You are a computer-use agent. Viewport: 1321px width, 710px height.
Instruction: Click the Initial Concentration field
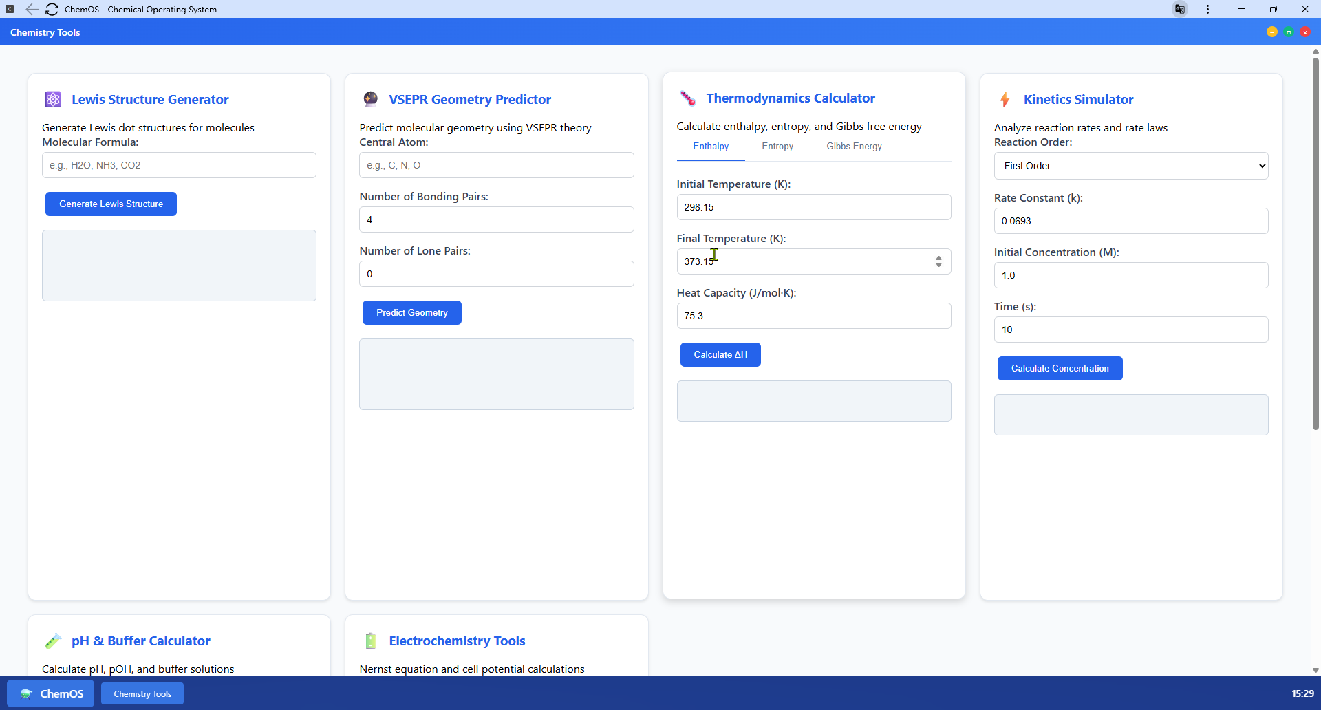[1131, 275]
